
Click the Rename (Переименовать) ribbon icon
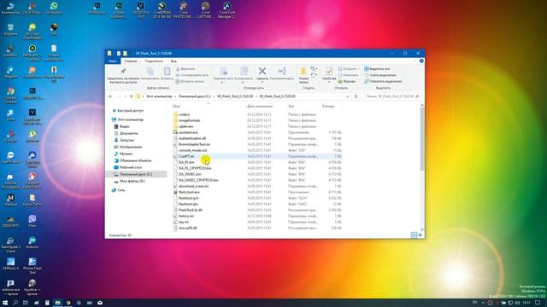click(282, 72)
